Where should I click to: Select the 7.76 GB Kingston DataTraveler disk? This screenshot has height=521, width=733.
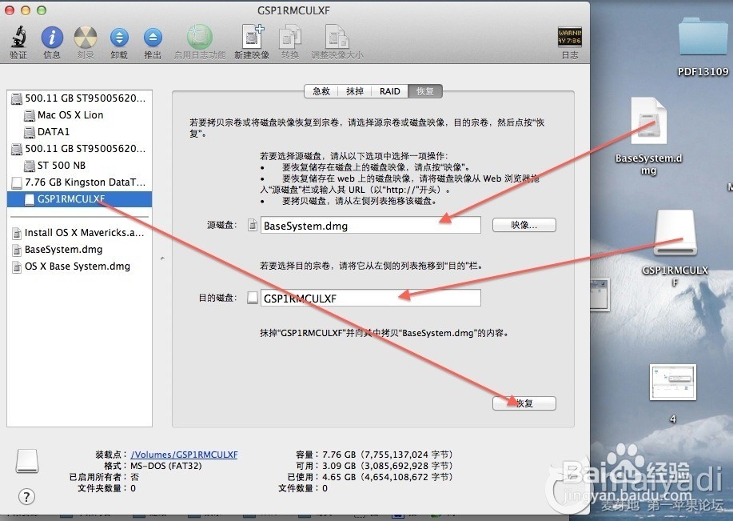point(85,182)
